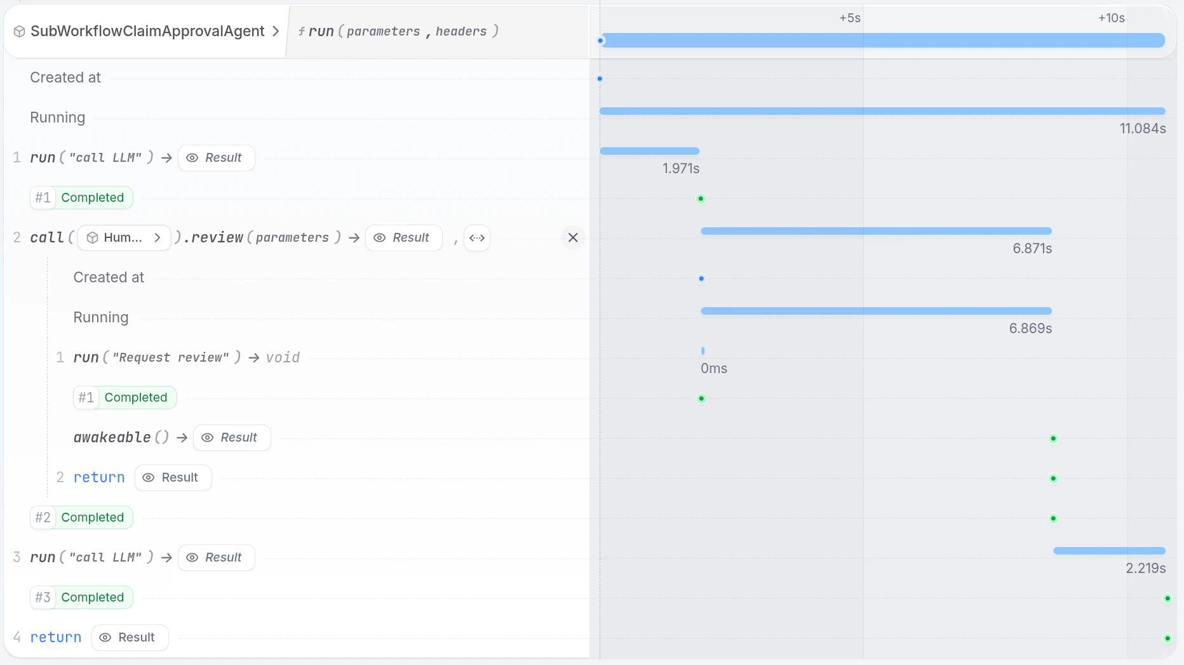1184x665 pixels.
Task: Open the SubWorkflowClaimApprovalAgent service name
Action: coord(147,31)
